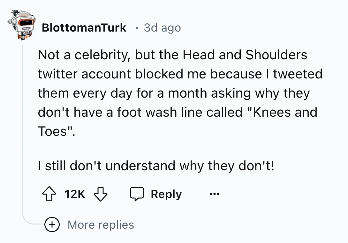Click BlottomanTurk's robot avatar
Viewport: 348px width, 243px height.
[21, 26]
